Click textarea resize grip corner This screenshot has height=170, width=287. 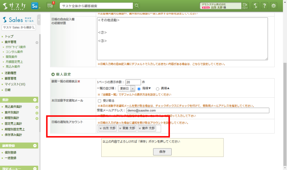[x=267, y=59]
